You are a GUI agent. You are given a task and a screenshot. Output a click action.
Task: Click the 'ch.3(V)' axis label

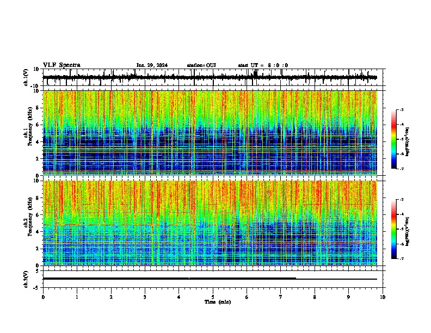coord(26,280)
